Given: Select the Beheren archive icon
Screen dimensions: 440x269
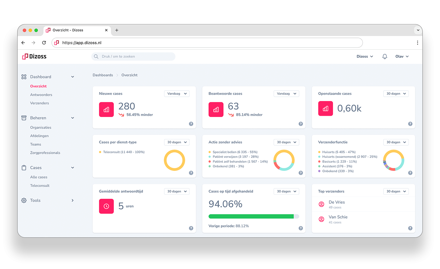Looking at the screenshot, I should [x=24, y=118].
